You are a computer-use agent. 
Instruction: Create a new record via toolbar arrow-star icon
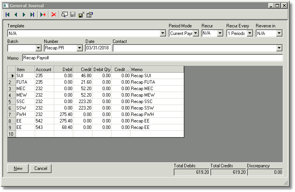pyautogui.click(x=43, y=14)
